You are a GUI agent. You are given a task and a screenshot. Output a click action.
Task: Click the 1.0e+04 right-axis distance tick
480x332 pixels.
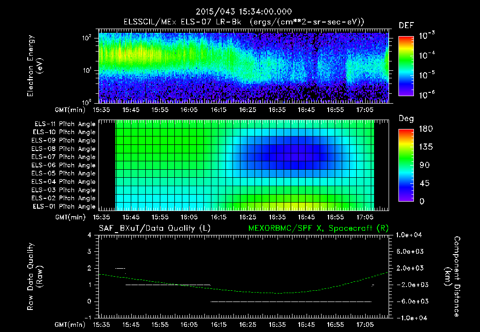(409, 235)
